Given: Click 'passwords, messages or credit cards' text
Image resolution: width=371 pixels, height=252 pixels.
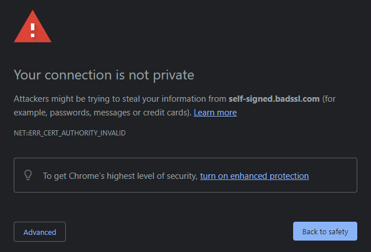Looking at the screenshot, I should coord(119,113).
